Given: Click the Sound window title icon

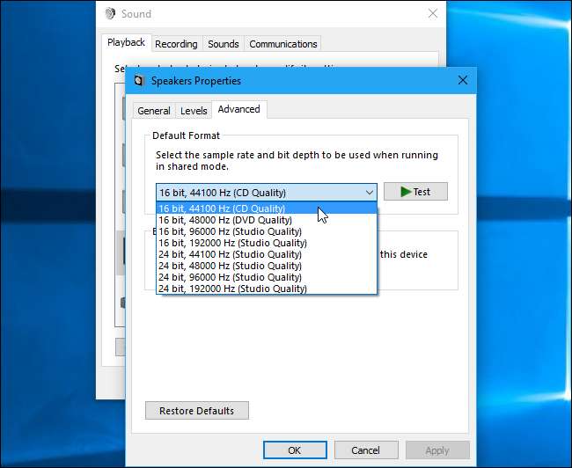Looking at the screenshot, I should point(110,14).
